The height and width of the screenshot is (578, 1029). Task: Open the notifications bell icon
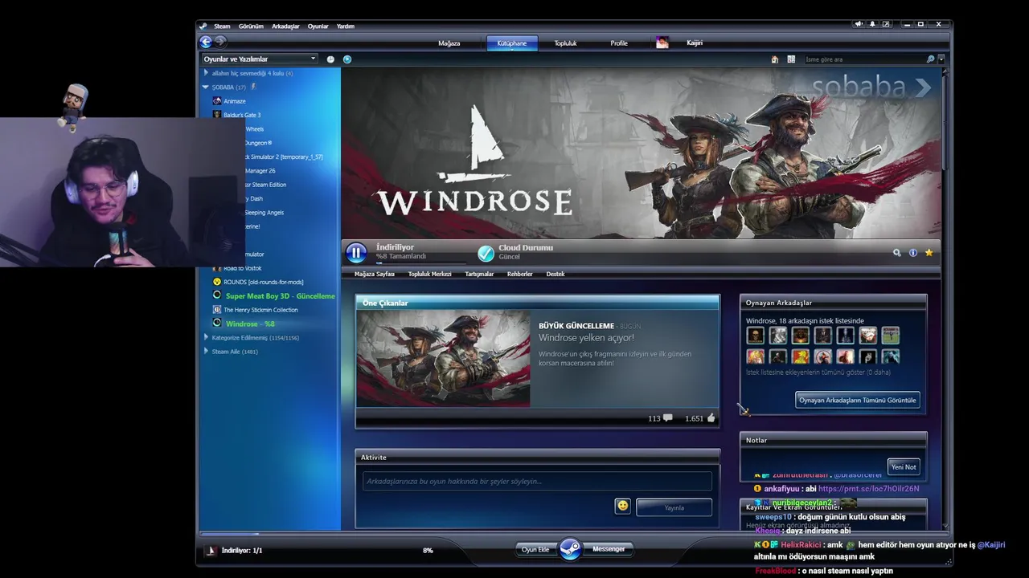tap(872, 24)
